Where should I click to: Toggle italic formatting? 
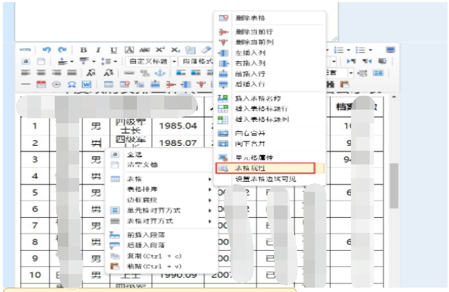coord(98,50)
